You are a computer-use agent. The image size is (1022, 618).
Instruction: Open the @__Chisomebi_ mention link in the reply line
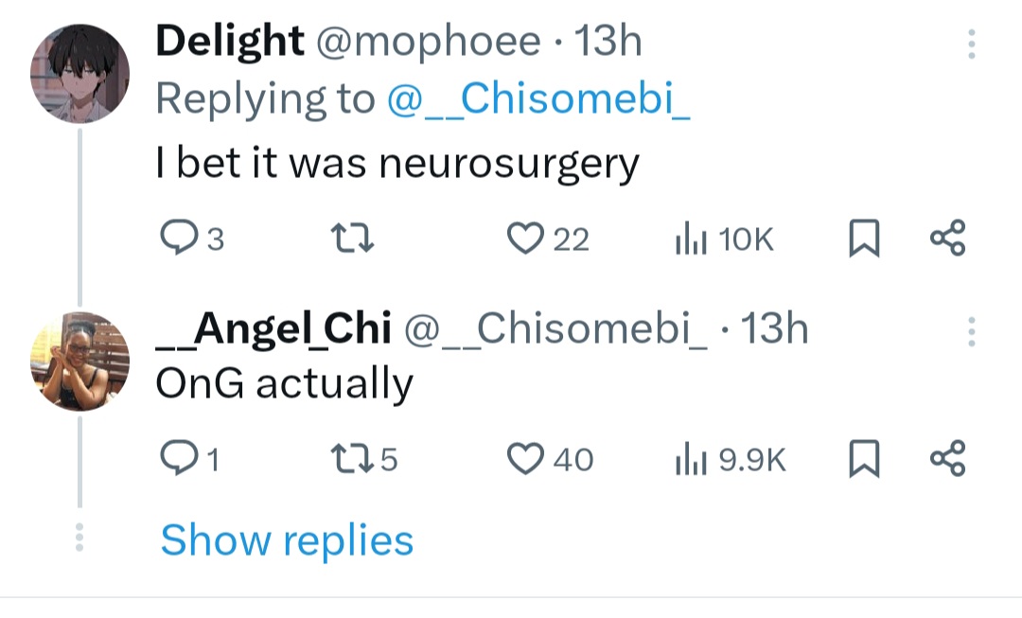(538, 99)
